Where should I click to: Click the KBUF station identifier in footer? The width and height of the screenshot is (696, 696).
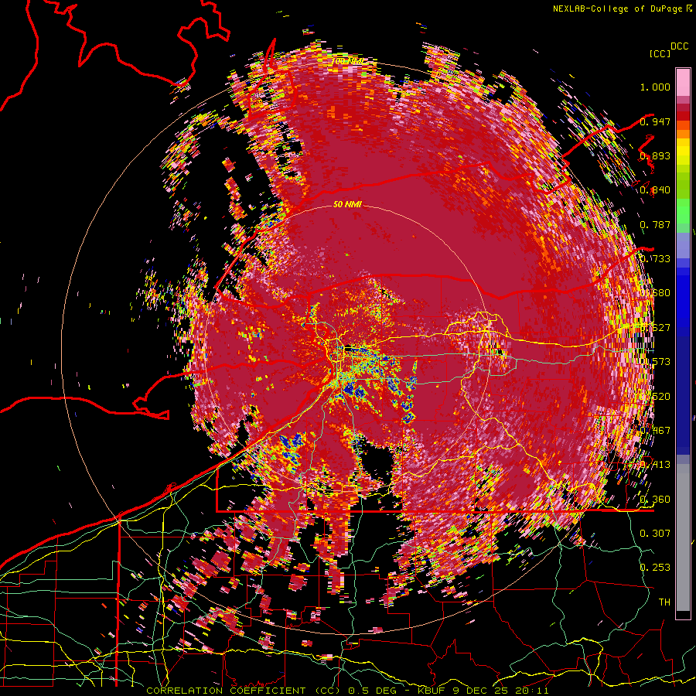[x=432, y=691]
